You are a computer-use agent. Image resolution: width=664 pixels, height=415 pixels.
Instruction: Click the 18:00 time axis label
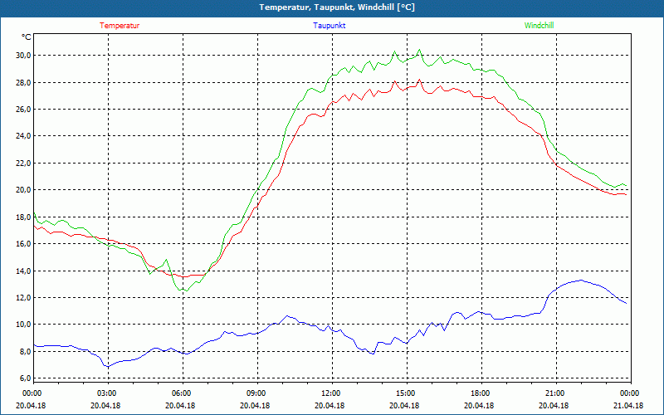pos(480,393)
